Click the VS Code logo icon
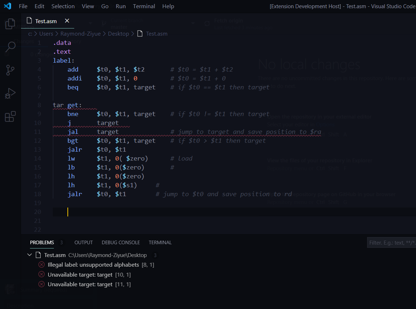The height and width of the screenshot is (309, 416). pyautogui.click(x=7, y=6)
